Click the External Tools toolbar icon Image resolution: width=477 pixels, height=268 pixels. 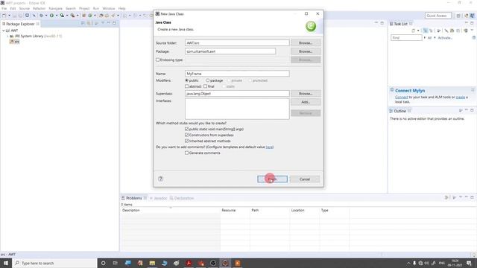[72, 16]
